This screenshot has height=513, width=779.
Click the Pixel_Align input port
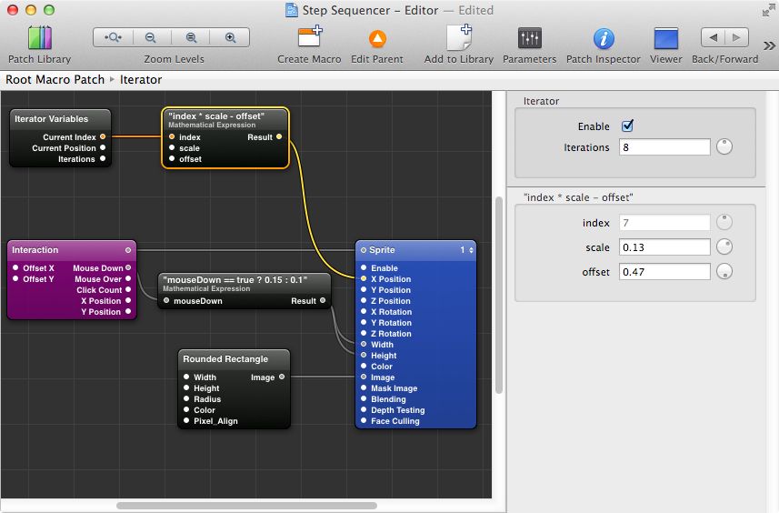(186, 420)
